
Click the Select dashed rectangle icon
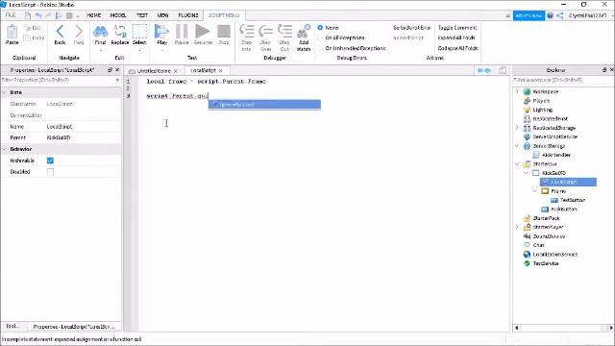tap(139, 32)
